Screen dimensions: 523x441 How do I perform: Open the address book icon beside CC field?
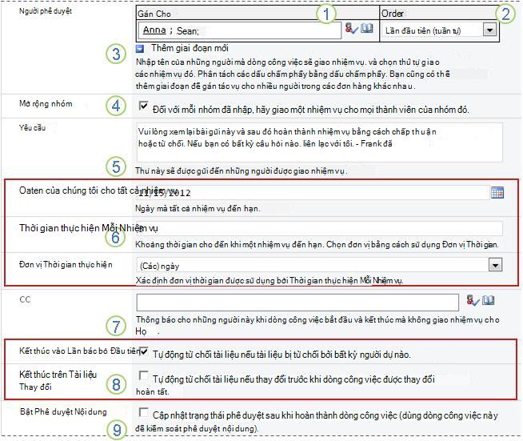point(489,300)
